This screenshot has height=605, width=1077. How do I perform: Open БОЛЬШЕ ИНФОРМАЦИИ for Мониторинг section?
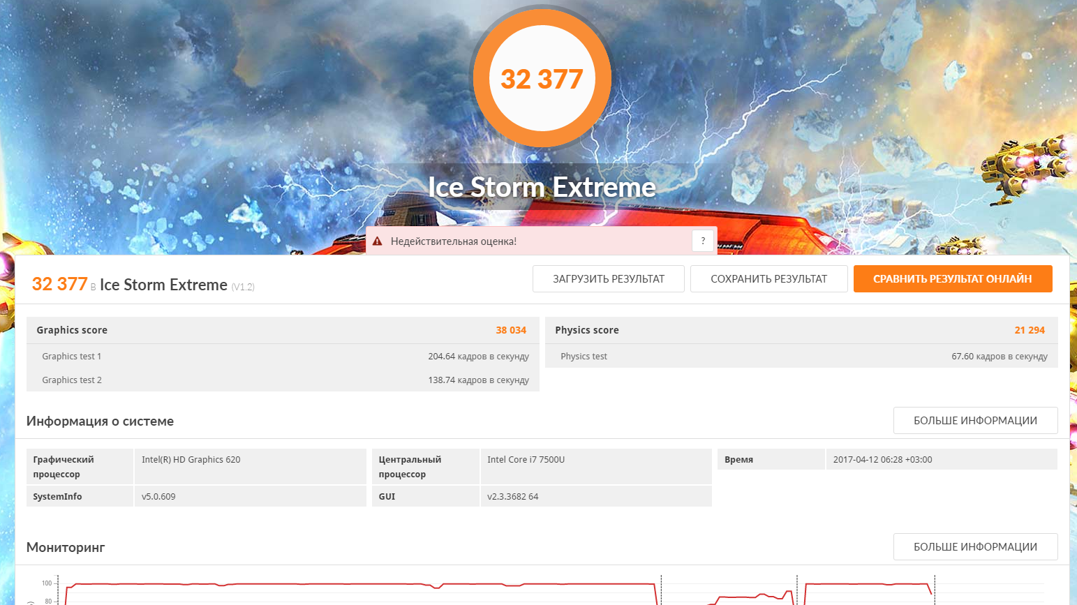976,547
